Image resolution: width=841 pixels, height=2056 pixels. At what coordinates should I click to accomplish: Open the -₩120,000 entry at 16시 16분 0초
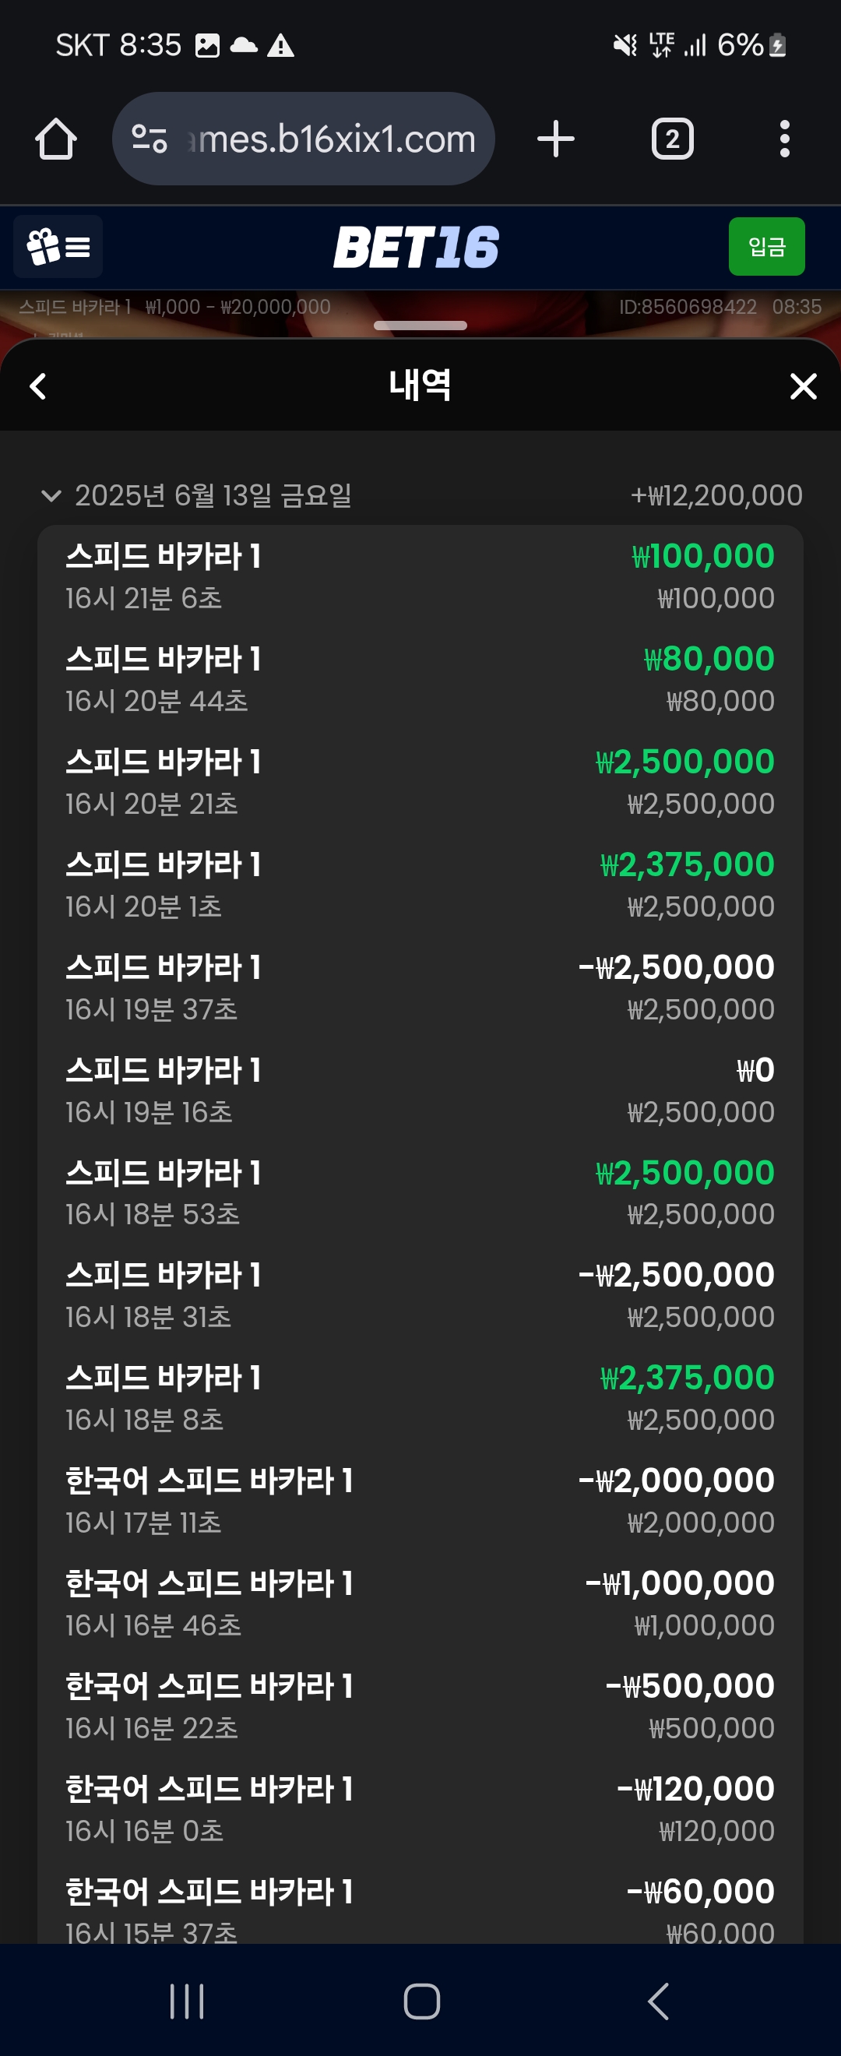tap(420, 1808)
